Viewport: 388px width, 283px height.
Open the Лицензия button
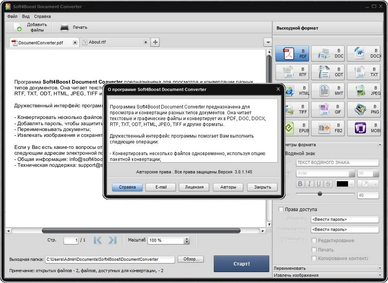coord(194,187)
